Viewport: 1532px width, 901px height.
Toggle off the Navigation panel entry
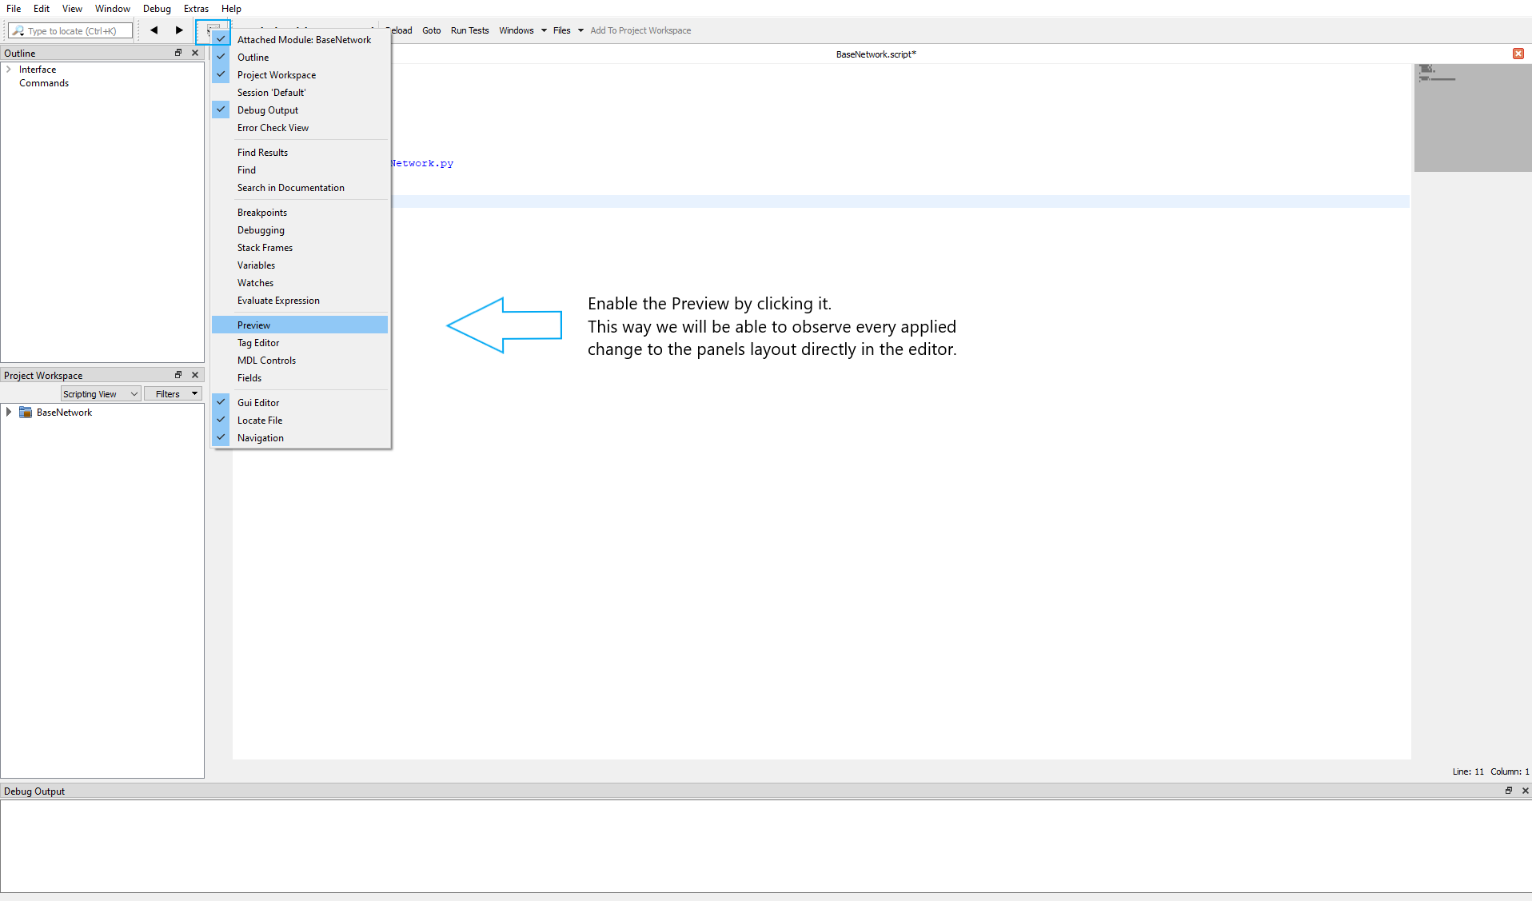point(260,438)
